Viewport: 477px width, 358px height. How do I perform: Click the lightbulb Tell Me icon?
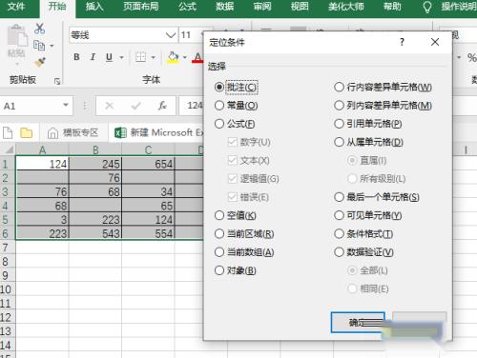(427, 7)
